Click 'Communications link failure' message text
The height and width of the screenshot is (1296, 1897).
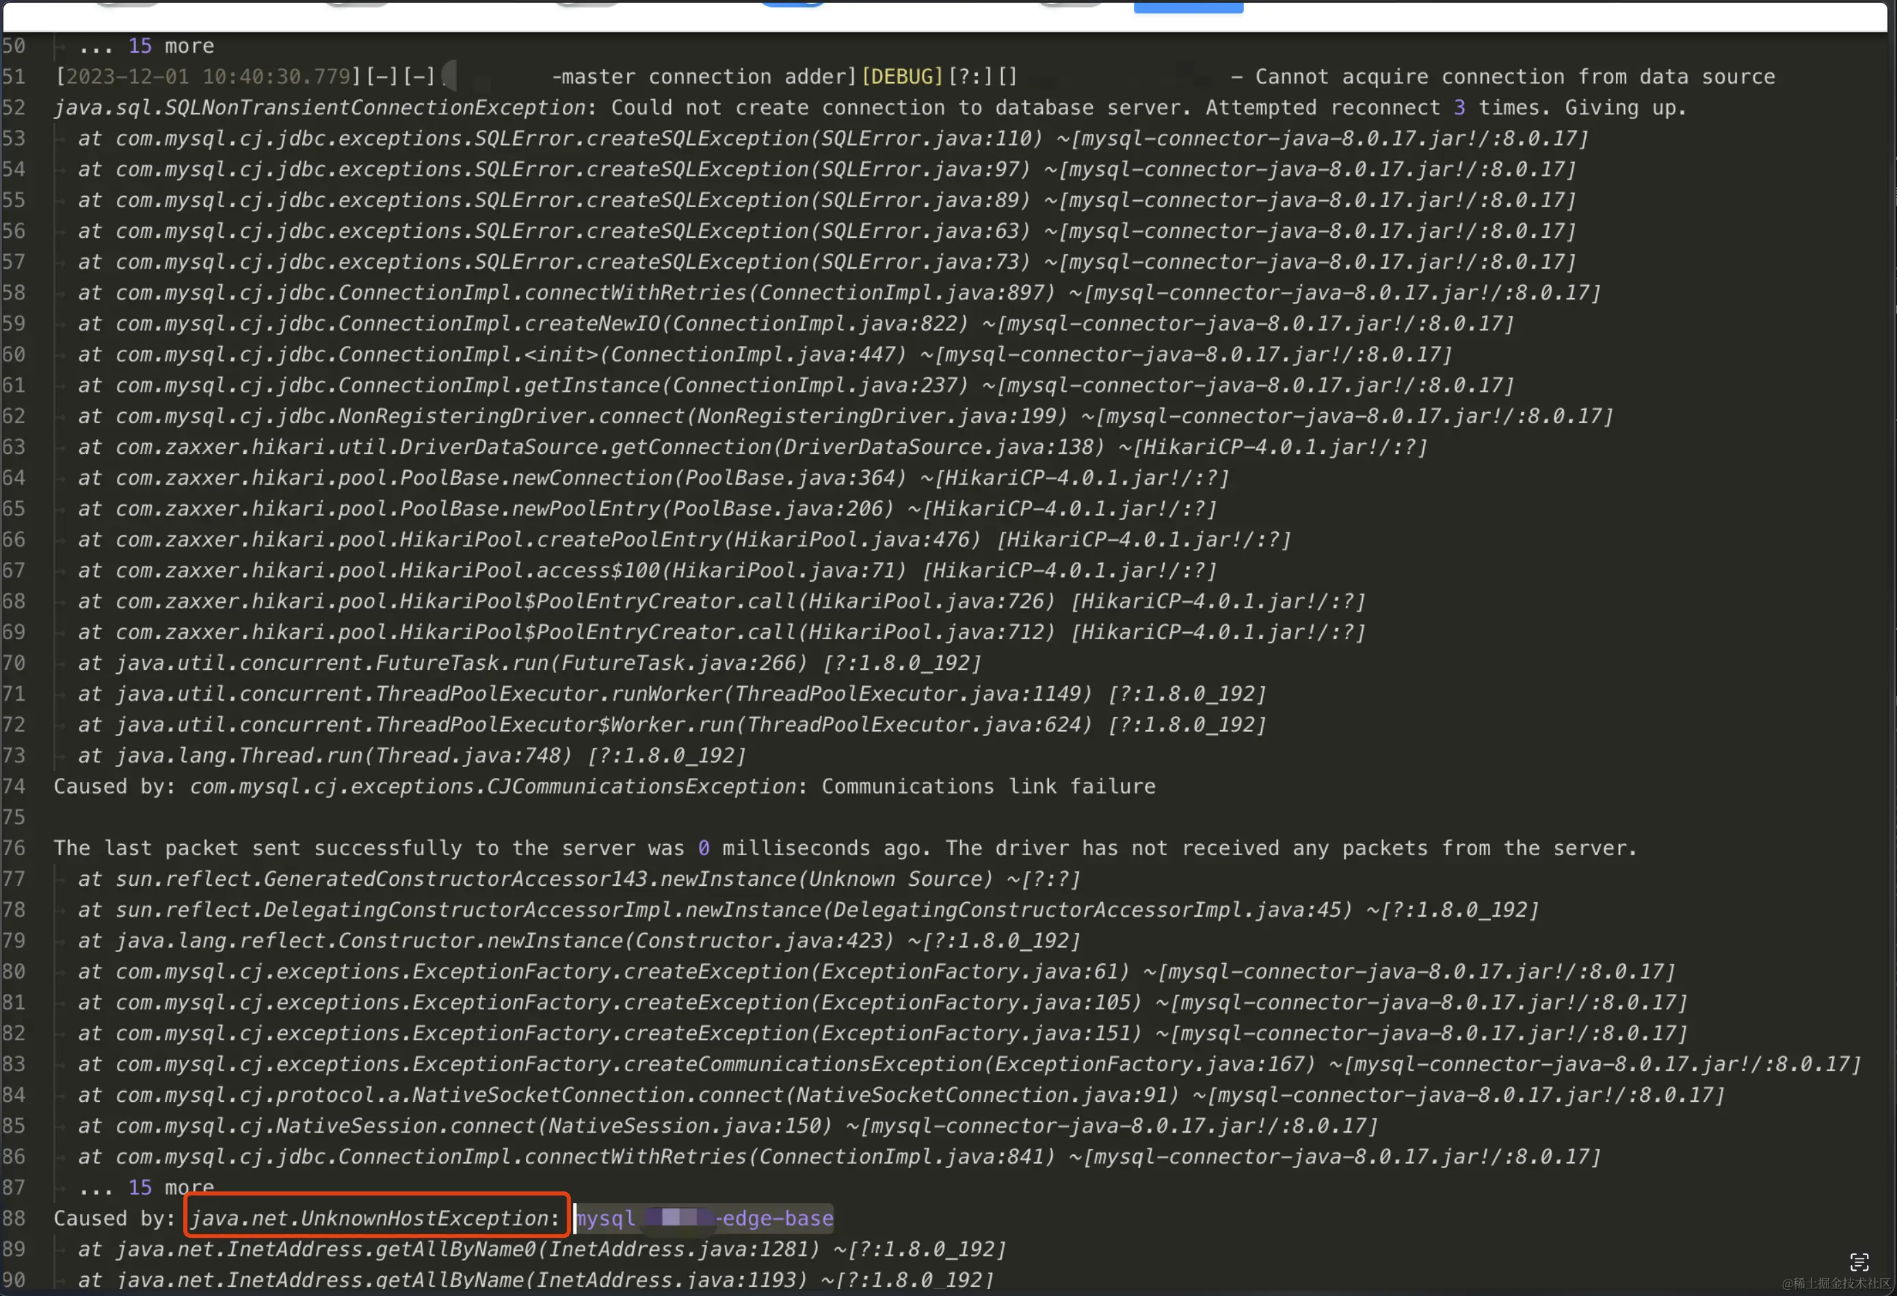988,787
